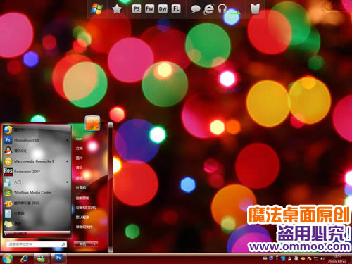352x264 pixels.
Task: Click the shutdown button
Action: [x=83, y=244]
